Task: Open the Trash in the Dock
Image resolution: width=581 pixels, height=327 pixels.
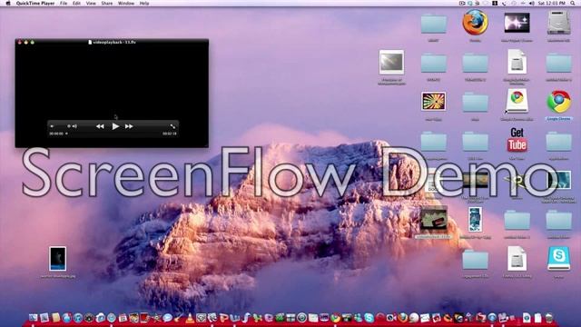Action: click(x=548, y=318)
